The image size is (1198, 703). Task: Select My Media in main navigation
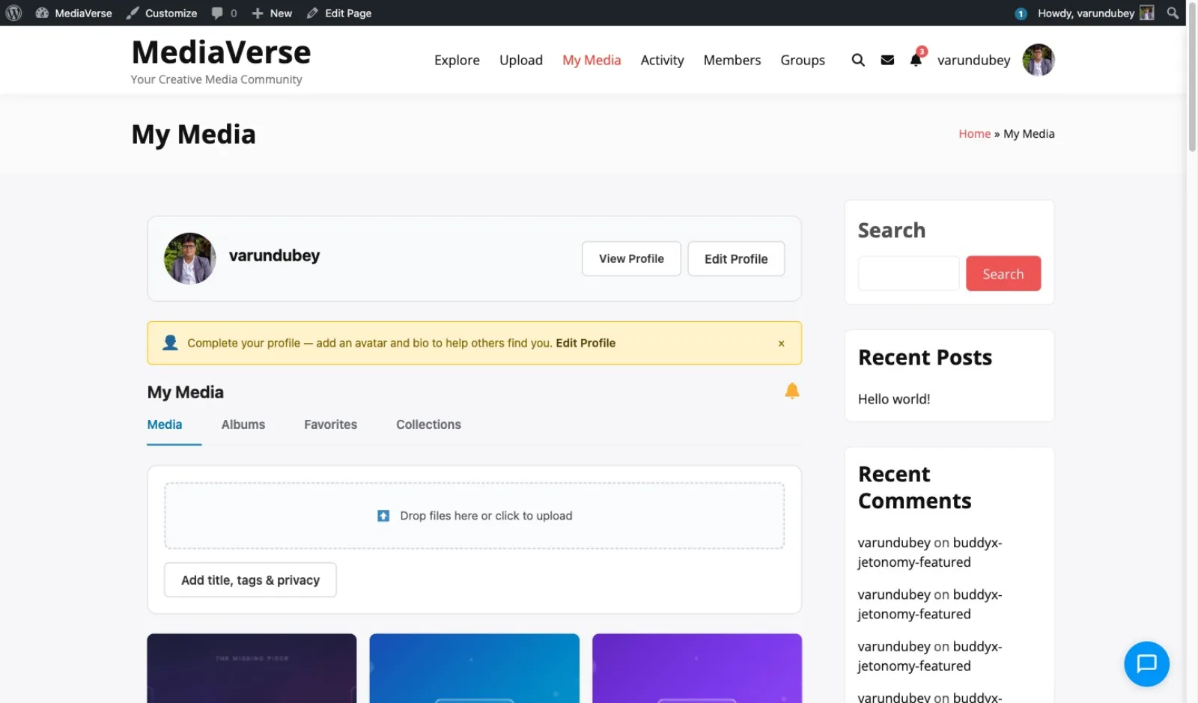pos(592,60)
